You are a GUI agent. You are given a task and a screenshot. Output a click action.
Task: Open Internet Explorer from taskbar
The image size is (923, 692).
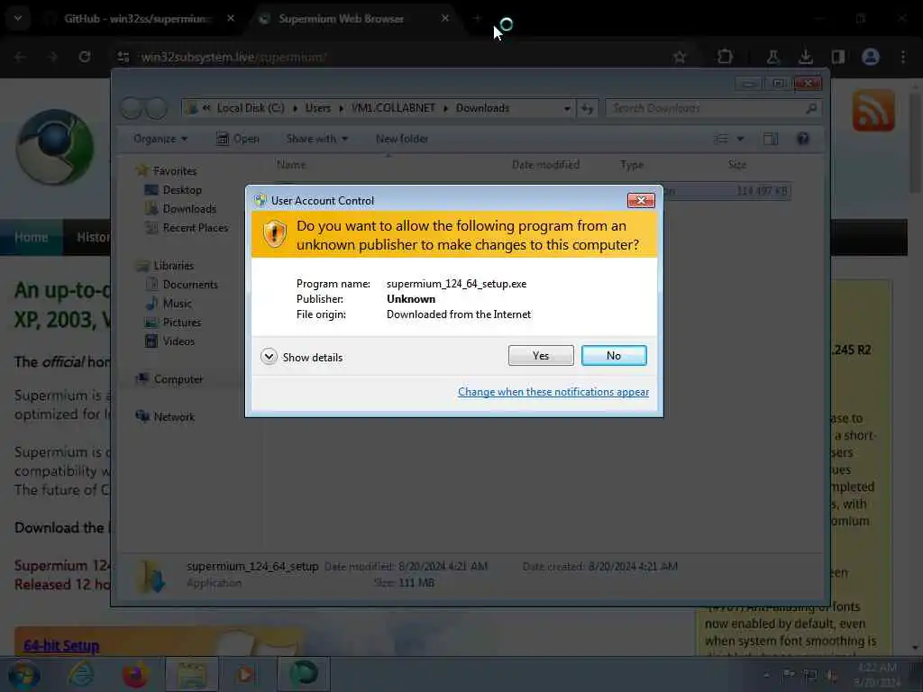(80, 674)
